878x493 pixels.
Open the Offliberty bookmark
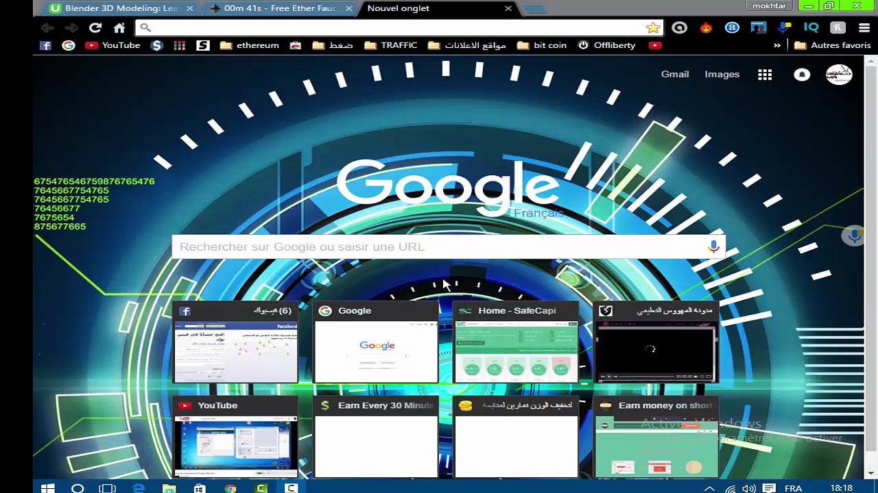607,45
